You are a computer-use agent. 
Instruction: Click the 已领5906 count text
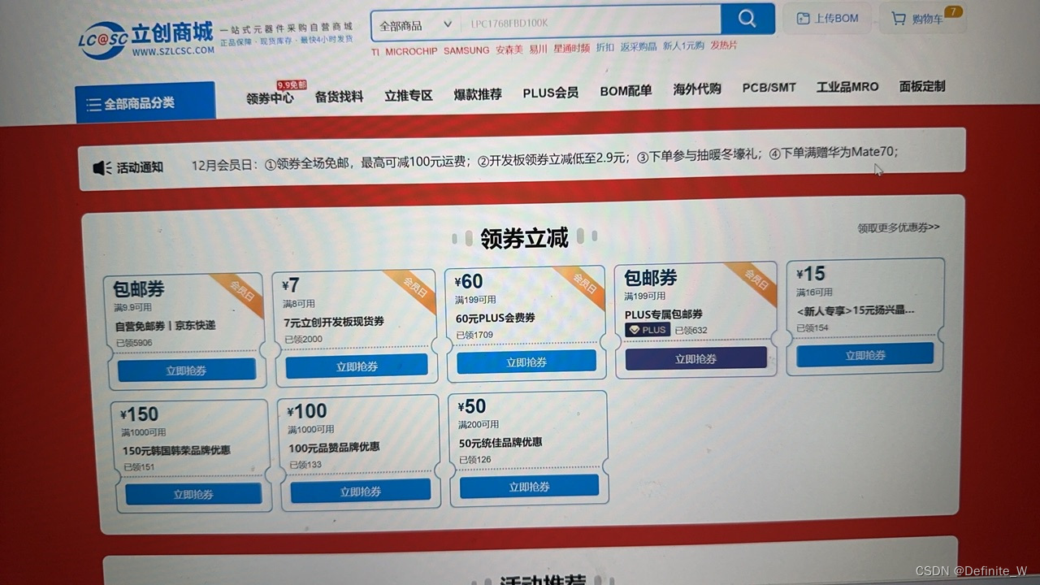133,343
